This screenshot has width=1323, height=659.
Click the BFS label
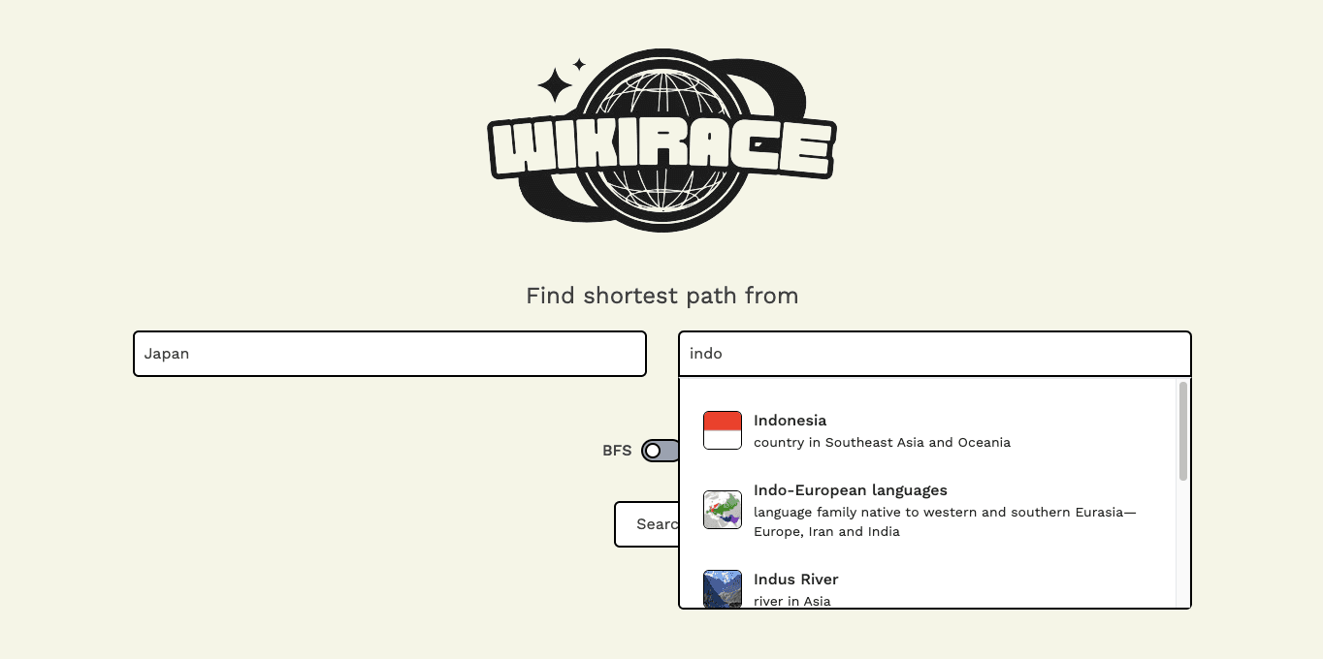(617, 451)
